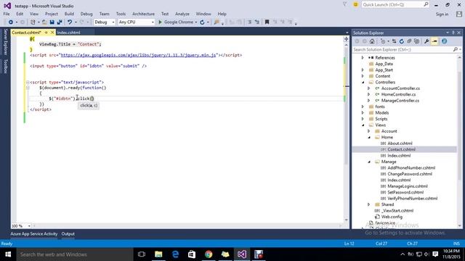Open the Output tab at the bottom
This screenshot has height=261, width=465.
[68, 233]
